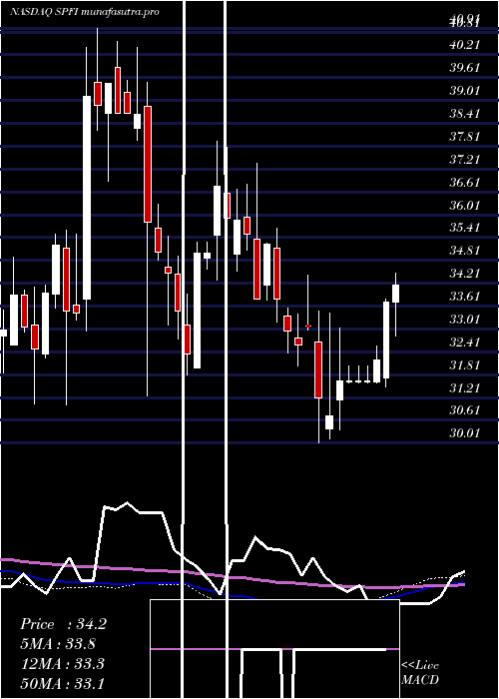Click the '50MA : 33.1' readout
The width and height of the screenshot is (499, 699).
(63, 684)
